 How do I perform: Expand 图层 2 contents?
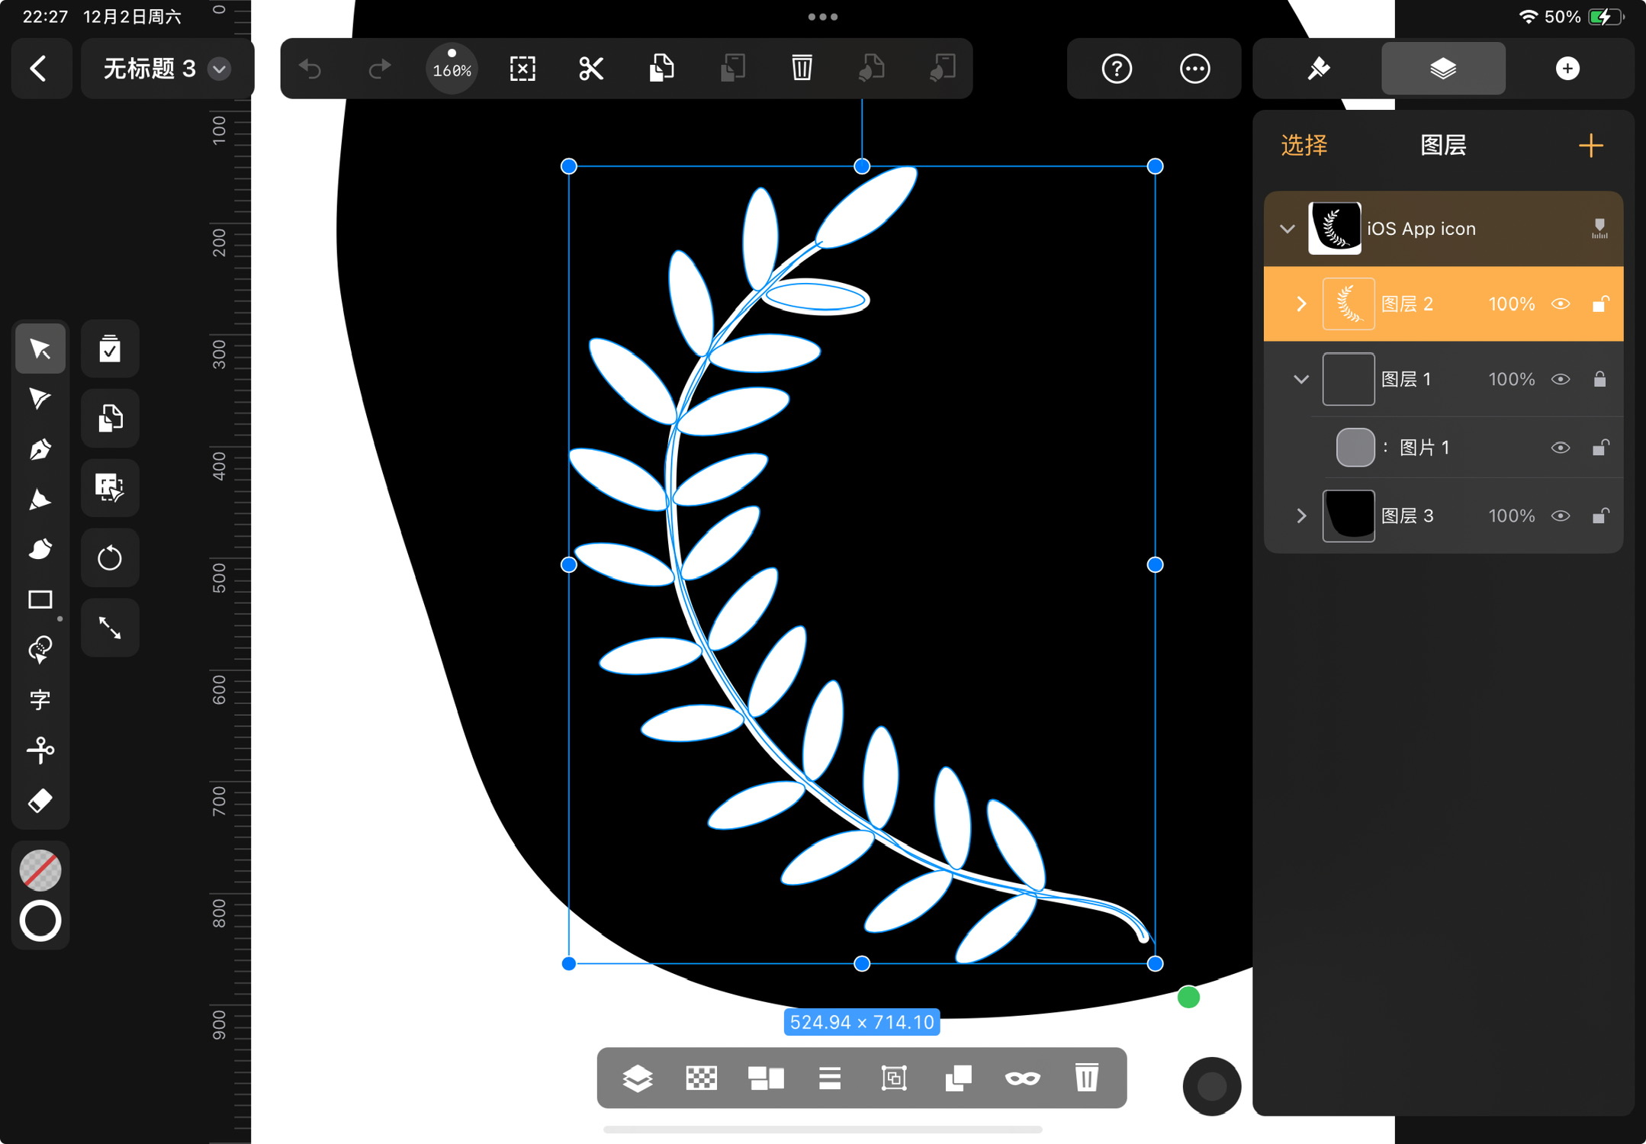1301,304
